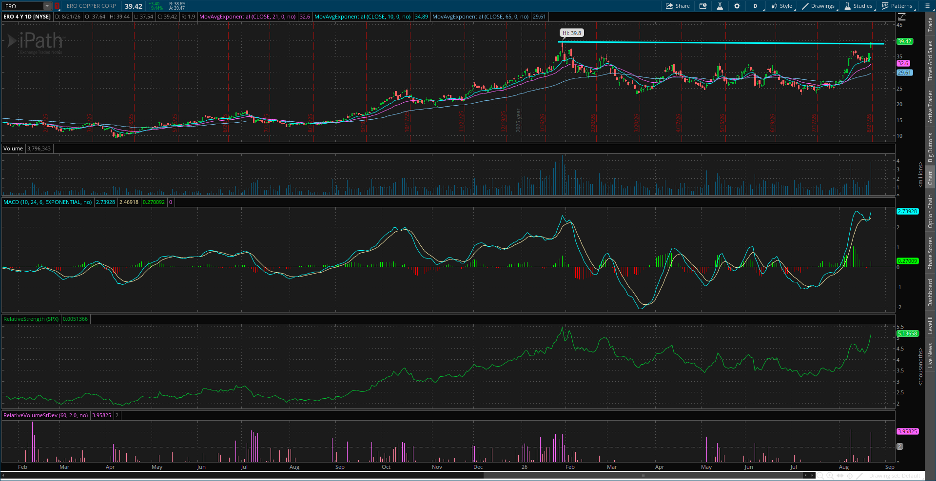Toggle scroll left arrow on scrollbar

point(805,475)
